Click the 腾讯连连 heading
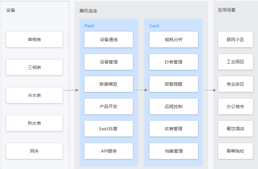The width and height of the screenshot is (258, 169). 88,11
